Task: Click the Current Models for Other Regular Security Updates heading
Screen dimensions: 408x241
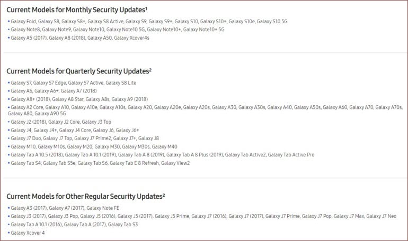Action: point(86,196)
